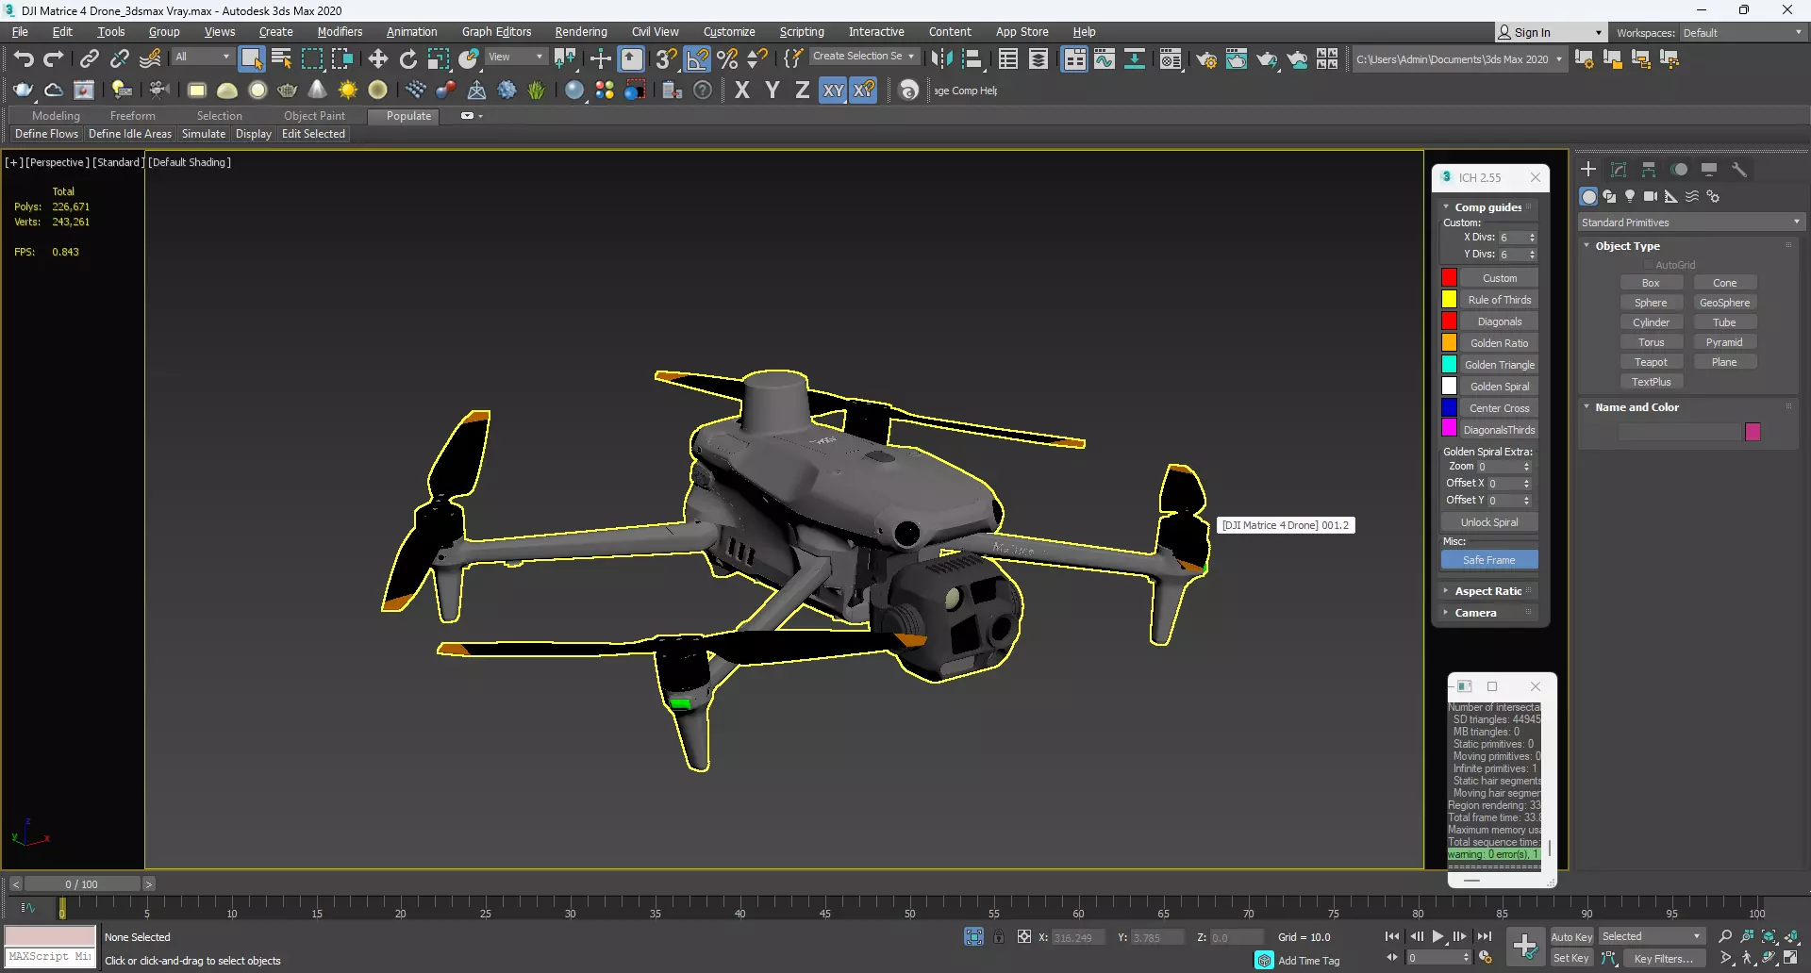Click the yellow Rule of Thirds swatch

(x=1449, y=300)
